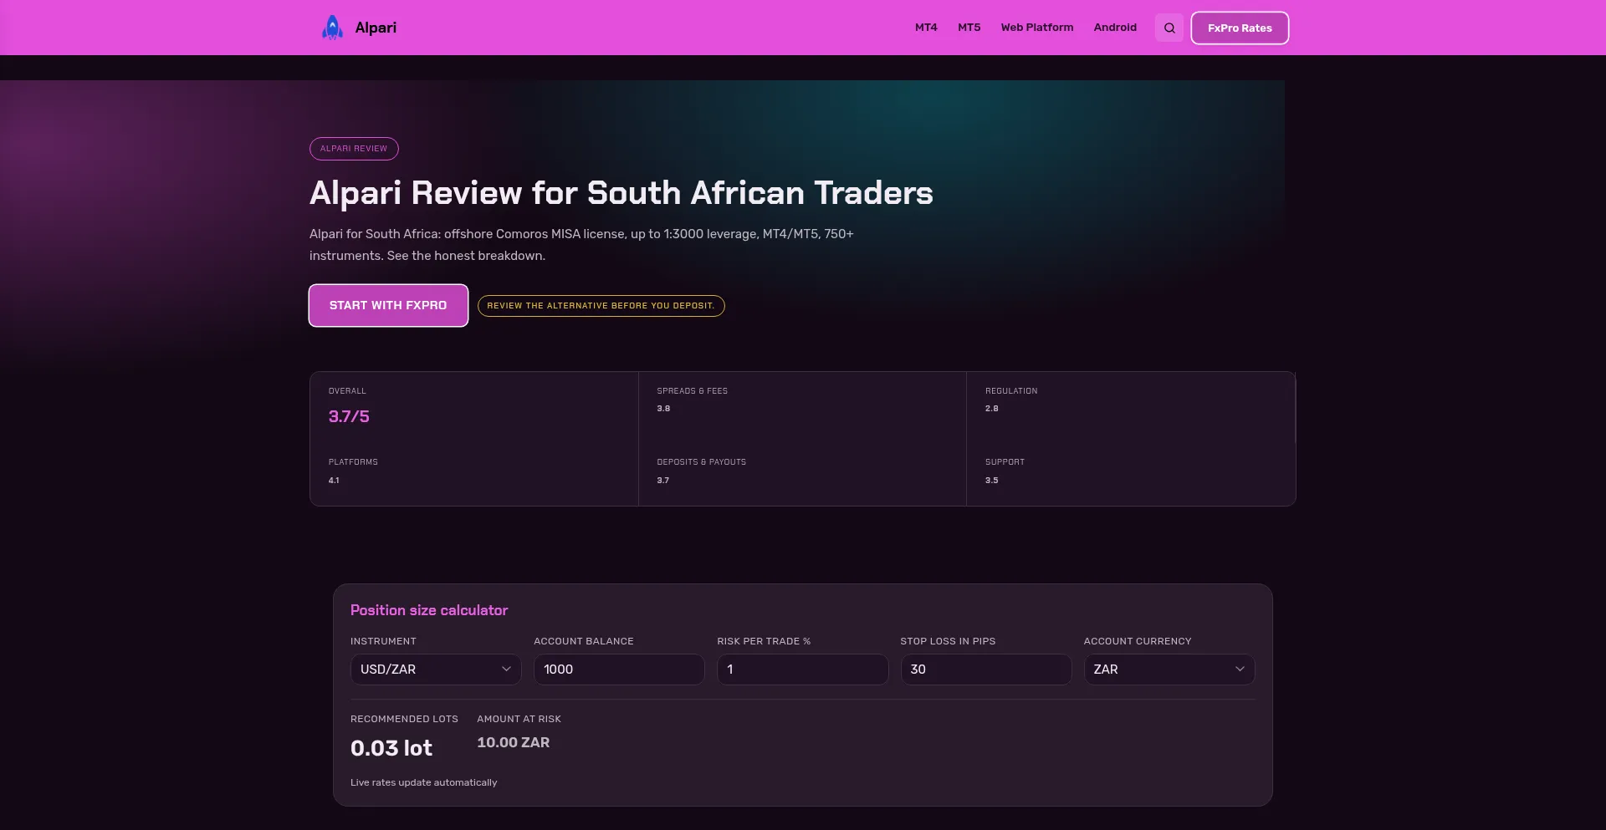This screenshot has height=830, width=1606.
Task: Focus the Account Balance input field
Action: click(x=619, y=670)
